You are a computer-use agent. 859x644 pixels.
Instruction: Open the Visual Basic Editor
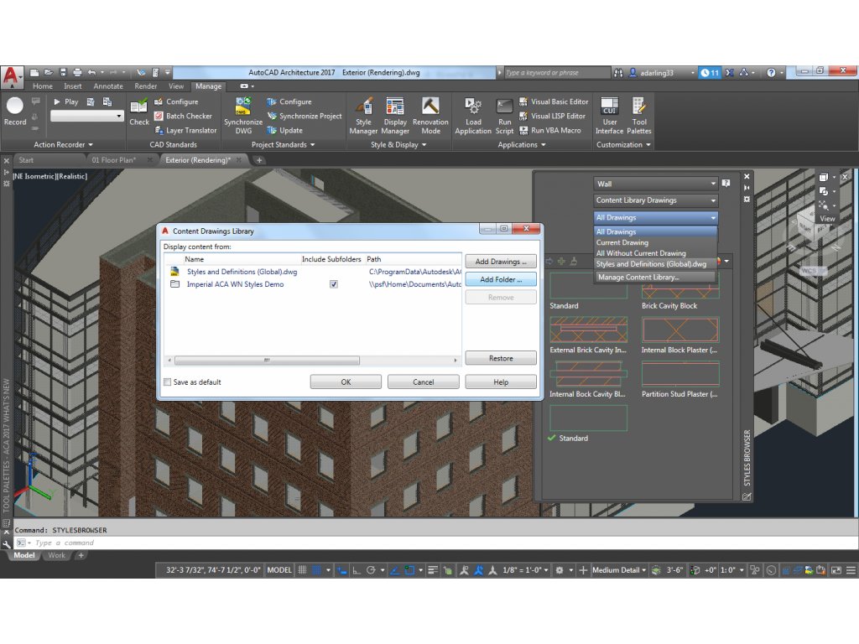pos(554,101)
